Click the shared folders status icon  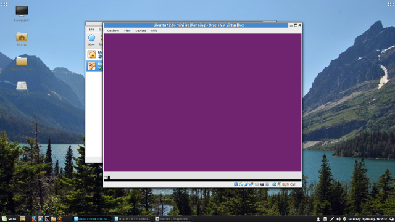tap(257, 184)
